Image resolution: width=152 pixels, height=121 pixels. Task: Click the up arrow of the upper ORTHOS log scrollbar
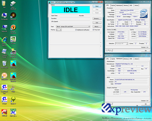tap(101, 33)
